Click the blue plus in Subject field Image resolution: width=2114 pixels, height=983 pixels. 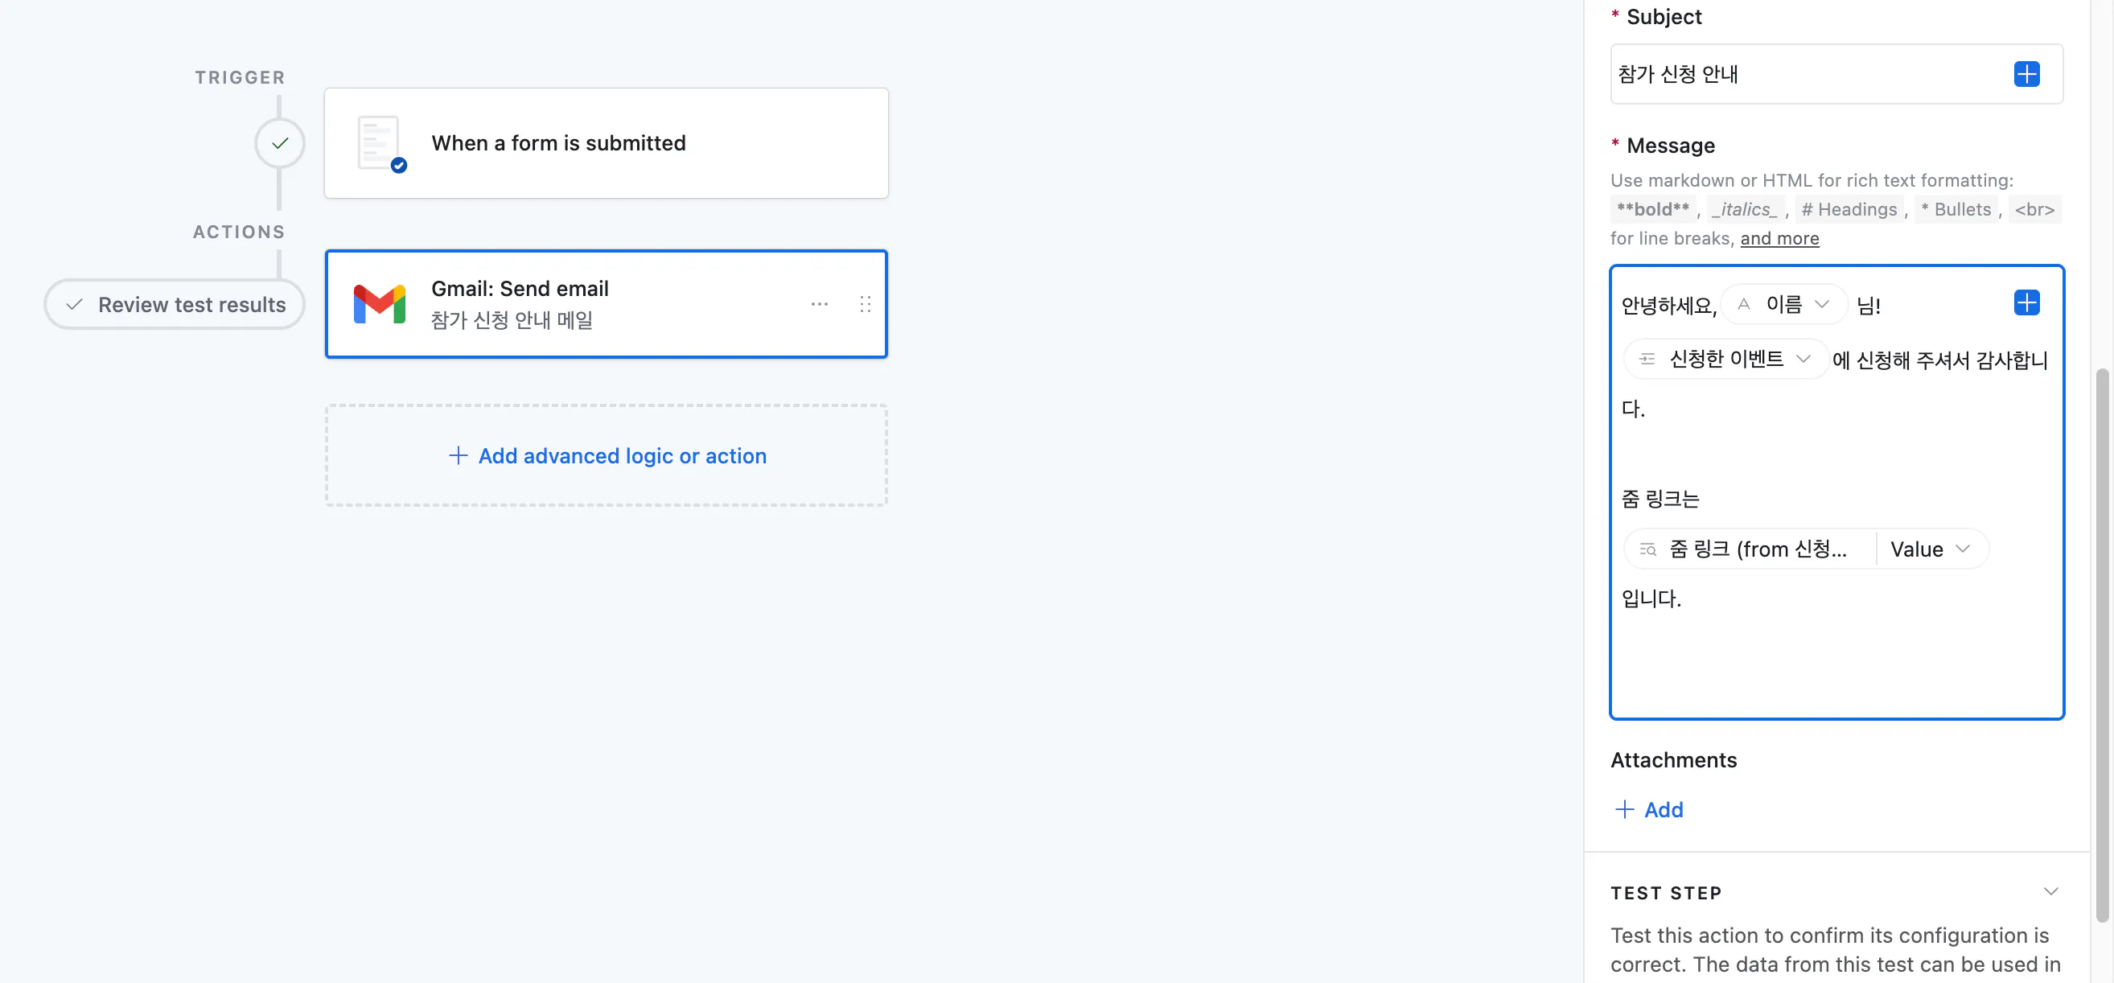click(2026, 75)
